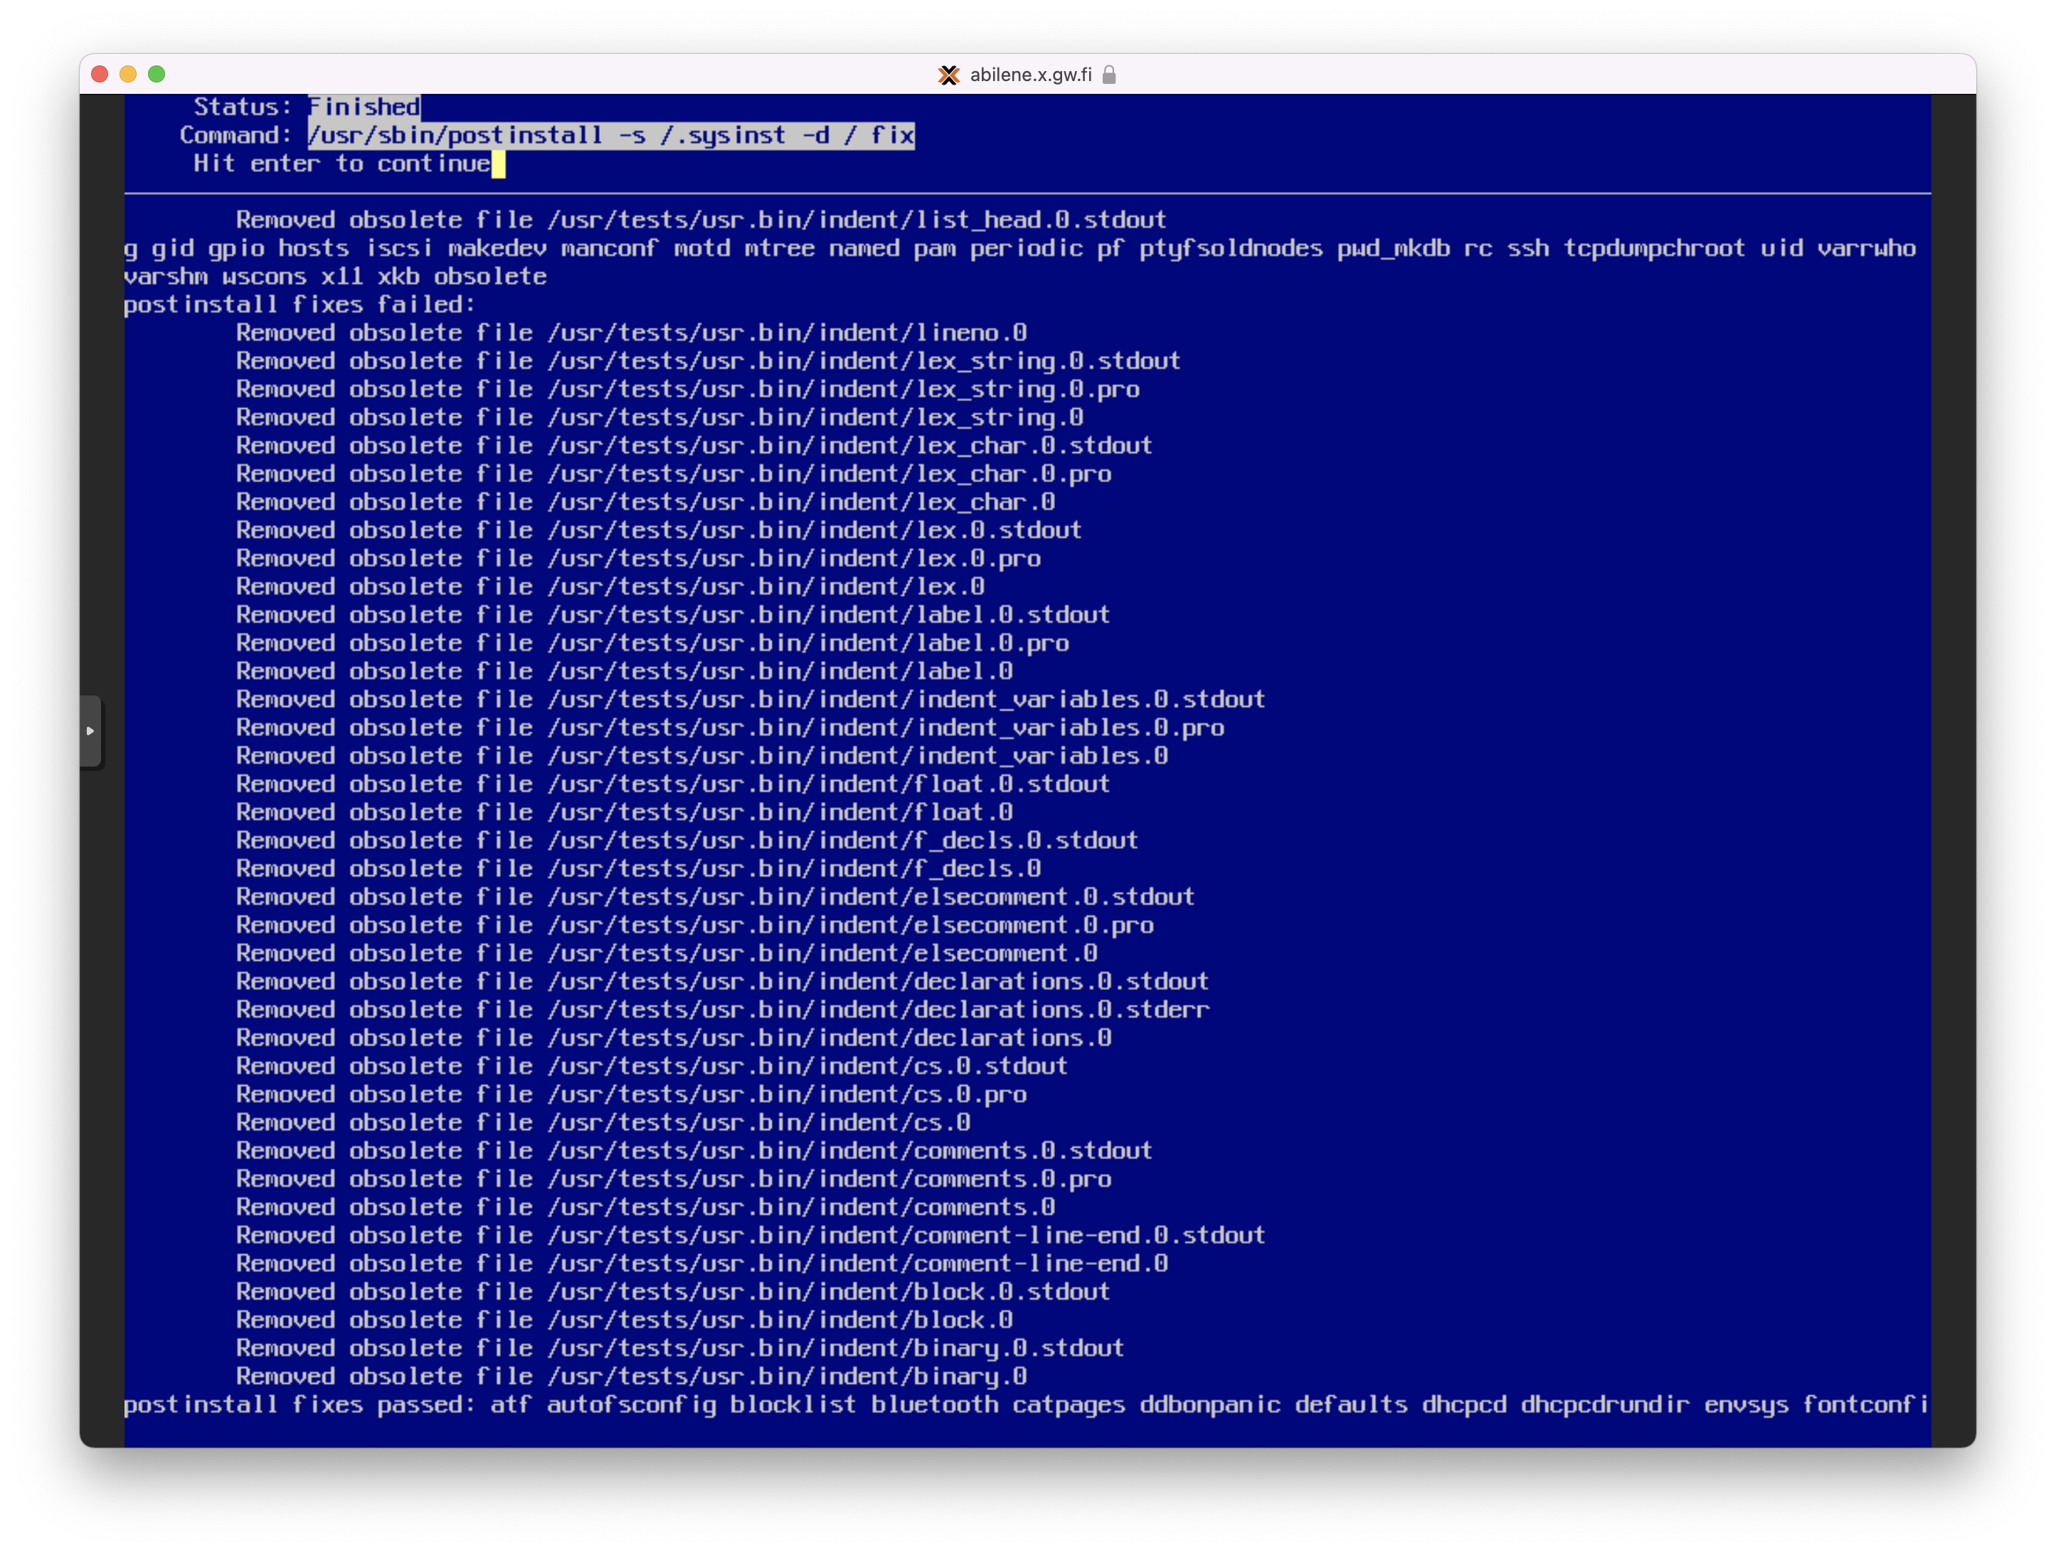Close the window with red button
This screenshot has height=1553, width=2056.
(100, 74)
